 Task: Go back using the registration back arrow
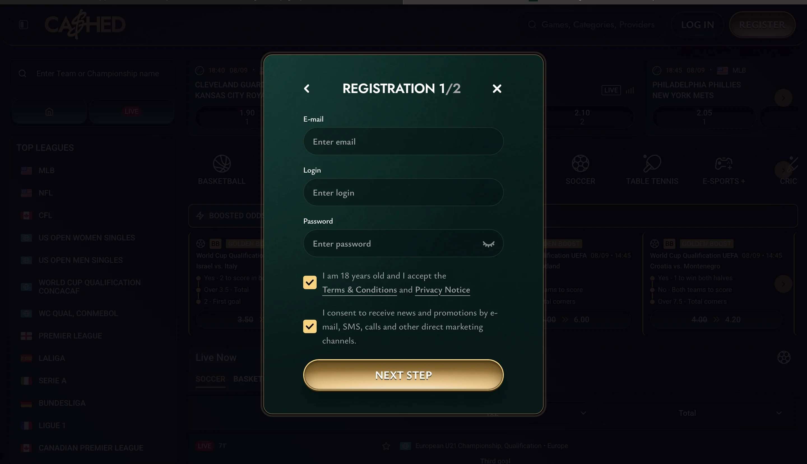point(307,89)
